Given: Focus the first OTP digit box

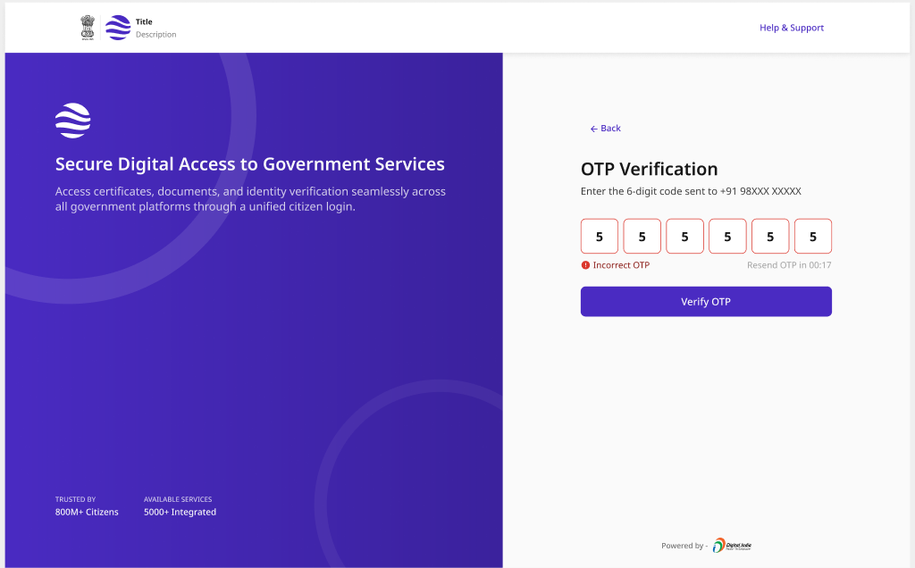Looking at the screenshot, I should click(600, 236).
